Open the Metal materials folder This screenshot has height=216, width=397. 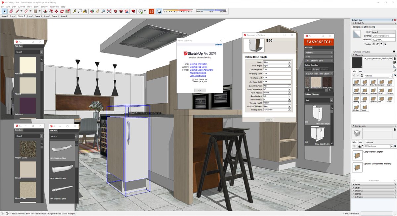[381, 91]
